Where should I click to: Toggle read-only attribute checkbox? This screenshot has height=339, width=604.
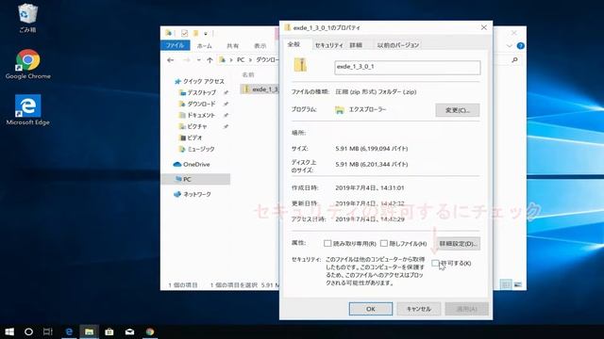pos(327,243)
